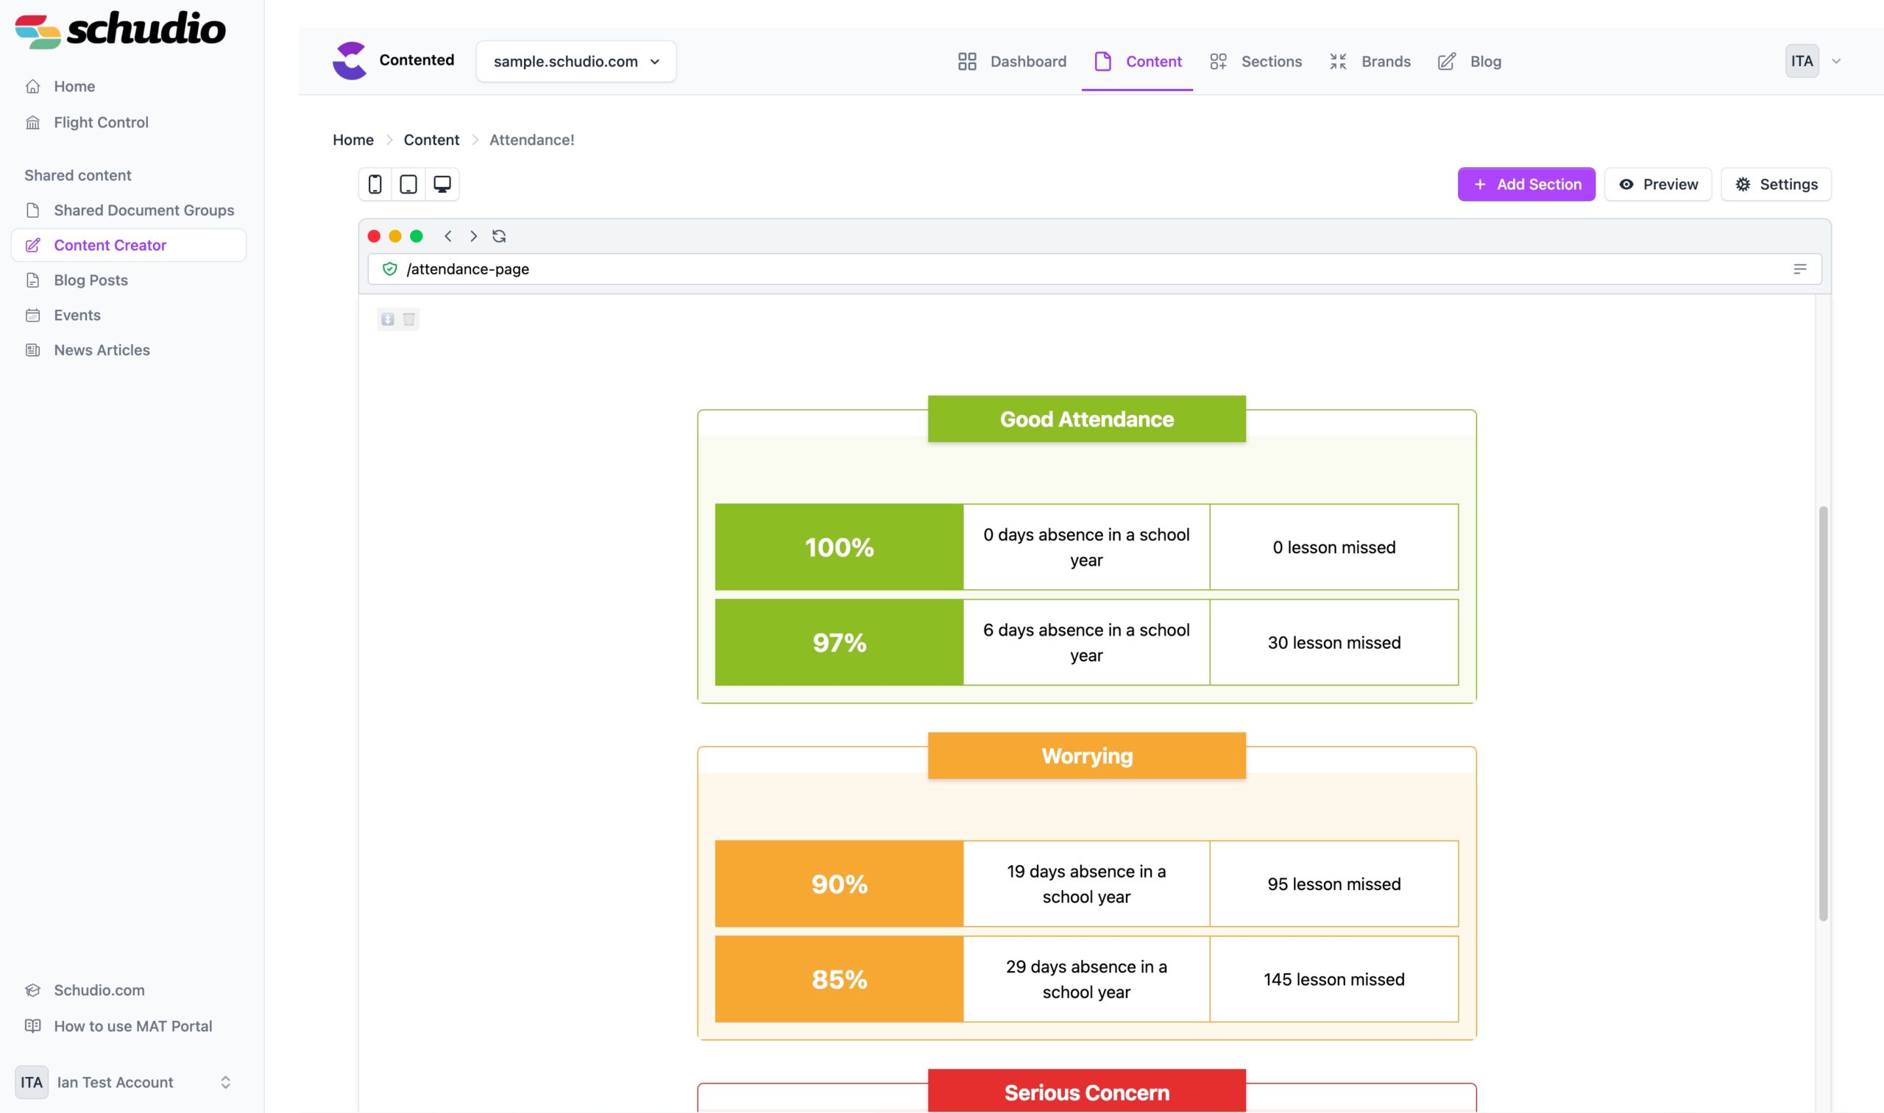Switch to mobile phone preview
Image resolution: width=1884 pixels, height=1113 pixels.
pyautogui.click(x=375, y=185)
